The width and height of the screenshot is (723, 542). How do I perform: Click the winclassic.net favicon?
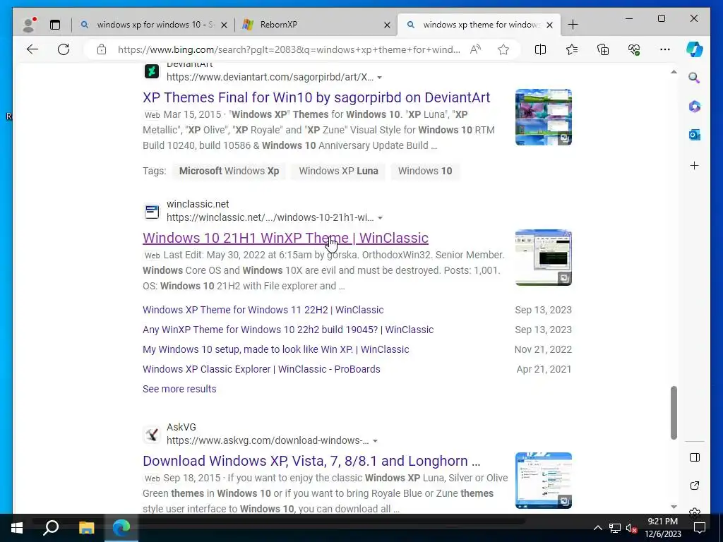[152, 212]
